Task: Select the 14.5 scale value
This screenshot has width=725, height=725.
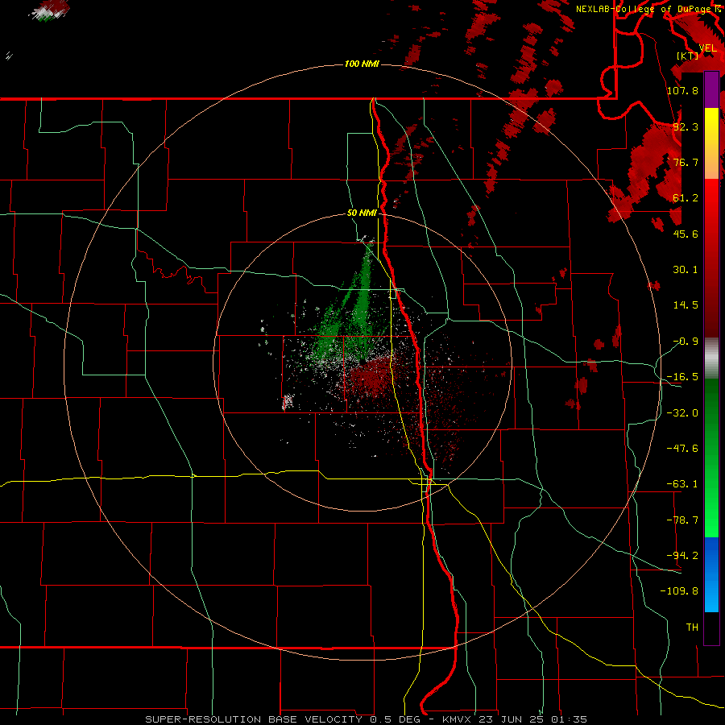Action: 686,305
